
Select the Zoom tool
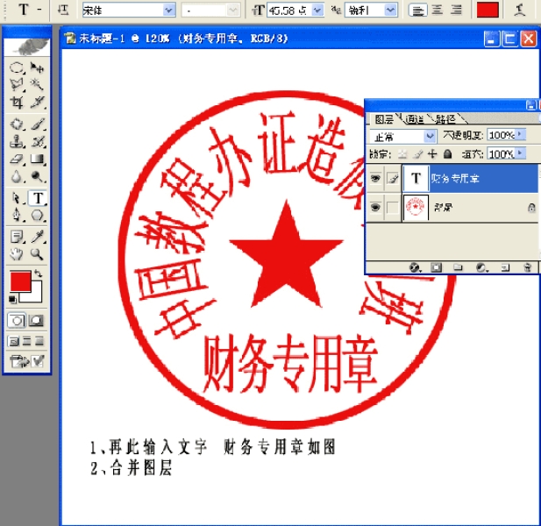[37, 254]
